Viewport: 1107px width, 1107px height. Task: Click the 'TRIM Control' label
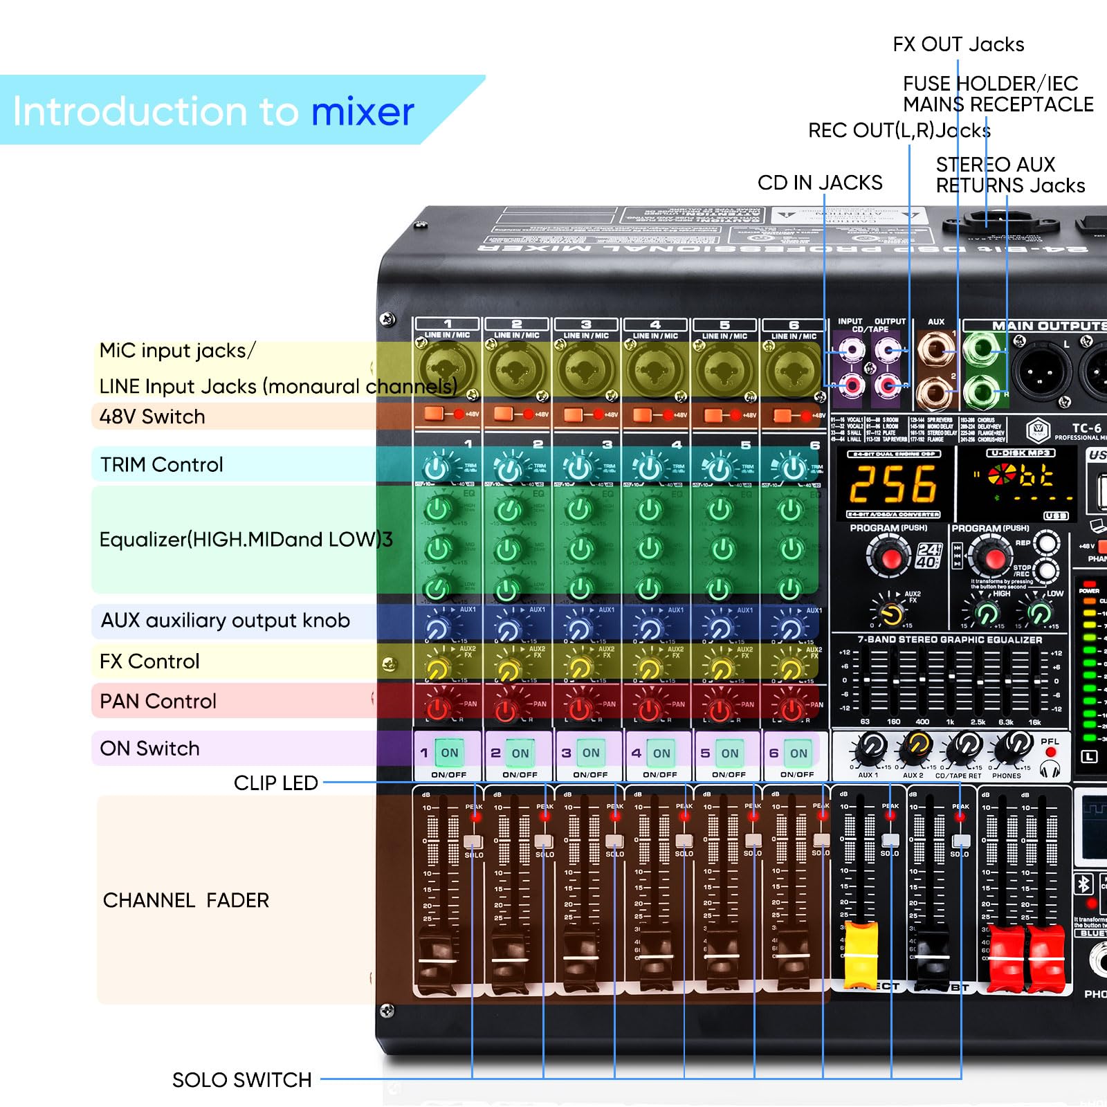161,464
